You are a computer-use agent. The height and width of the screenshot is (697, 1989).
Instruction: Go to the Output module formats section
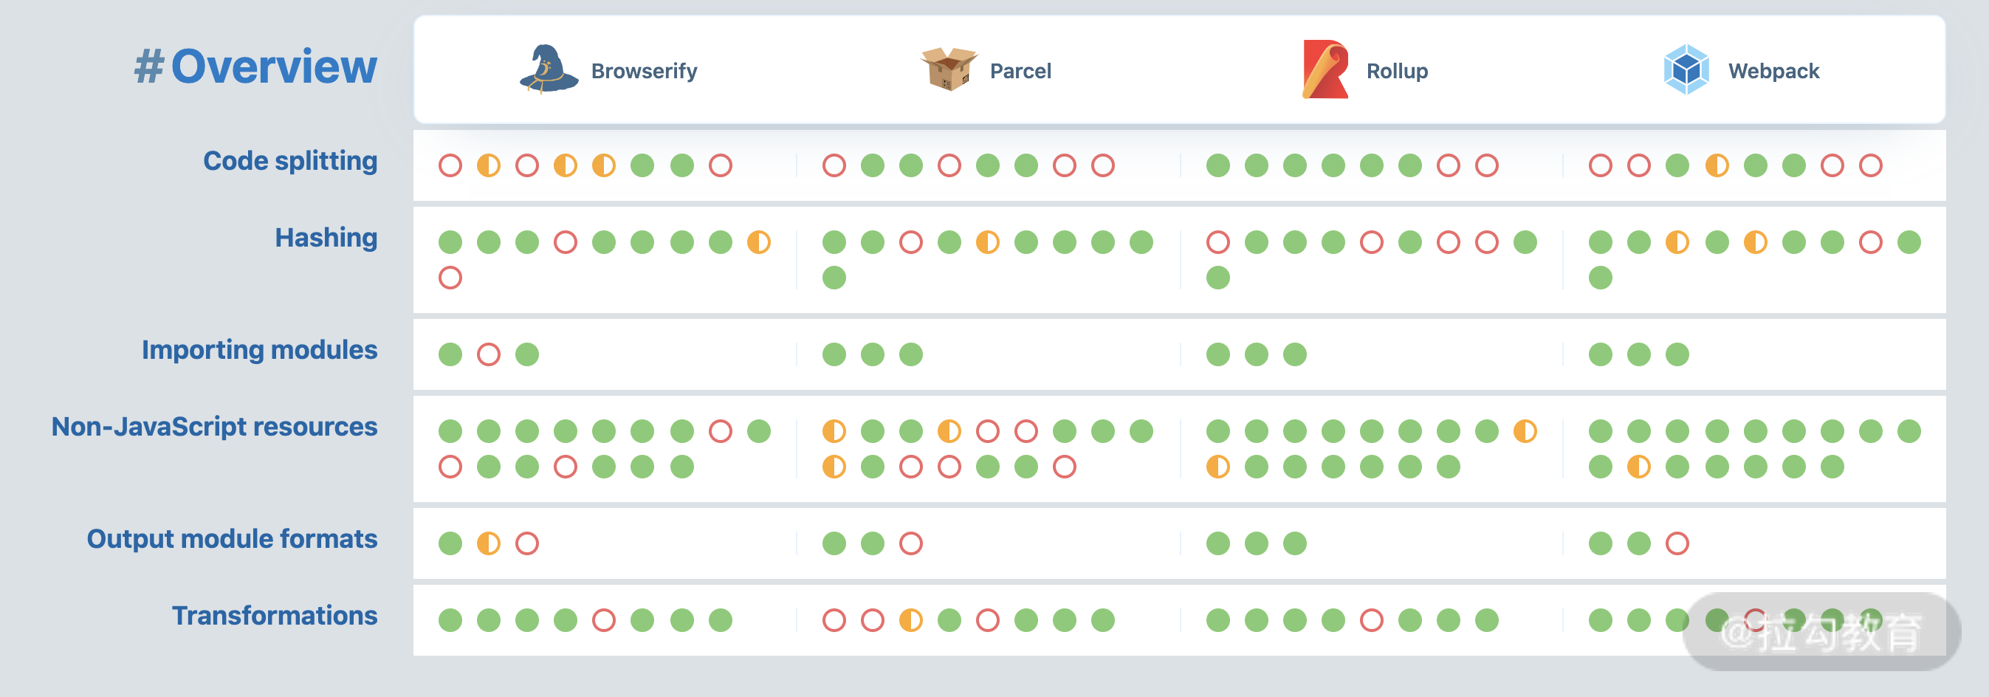[x=232, y=539]
